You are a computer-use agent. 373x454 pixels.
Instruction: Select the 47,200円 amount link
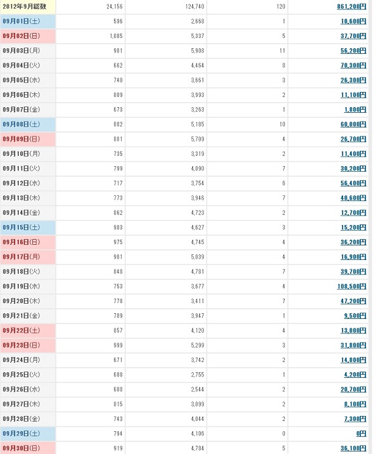coord(353,301)
